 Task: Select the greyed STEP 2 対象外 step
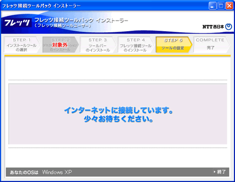pos(61,45)
